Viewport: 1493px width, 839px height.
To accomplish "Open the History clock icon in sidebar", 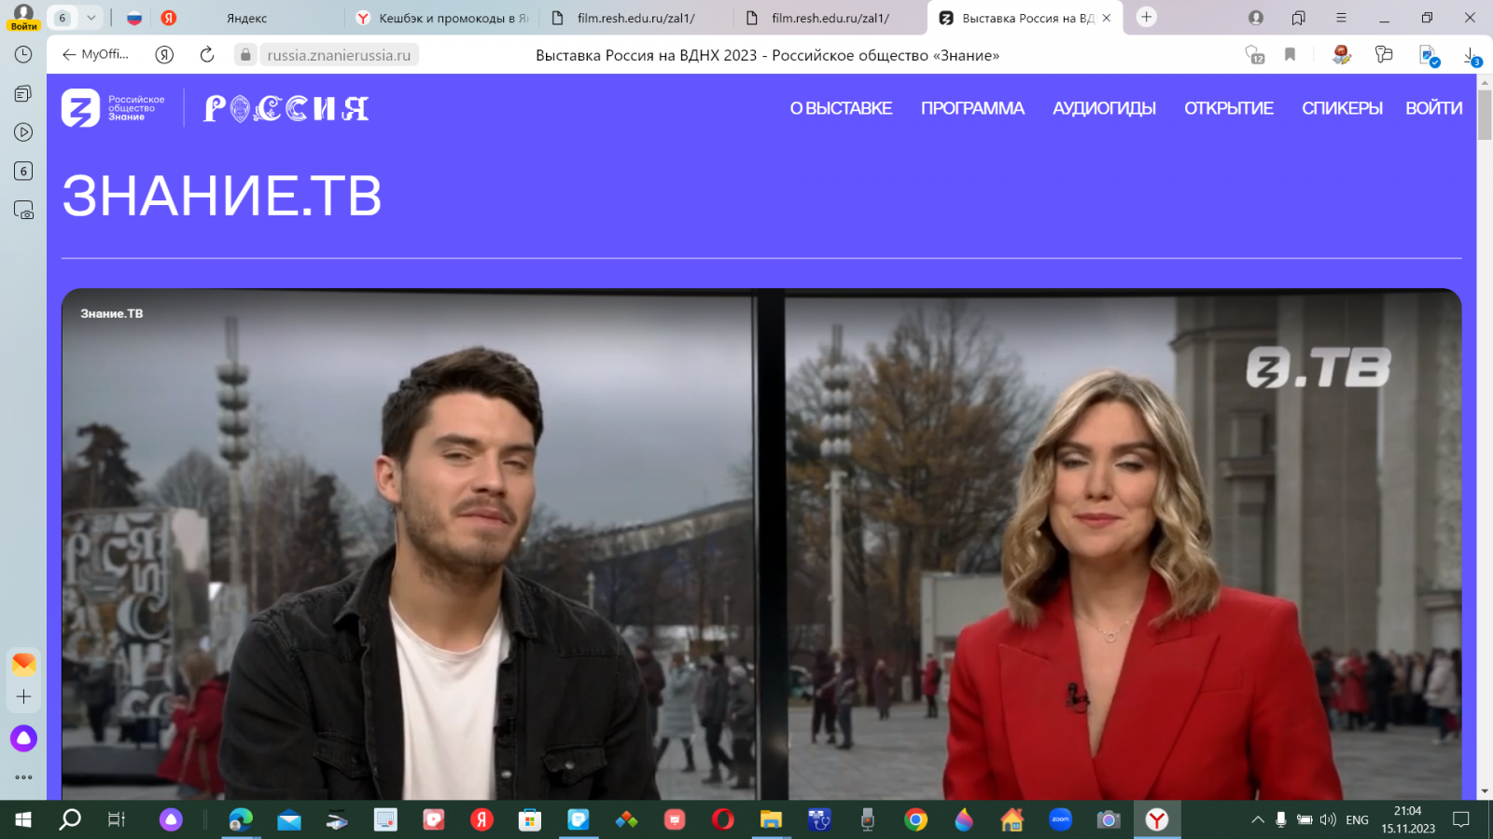I will [23, 55].
